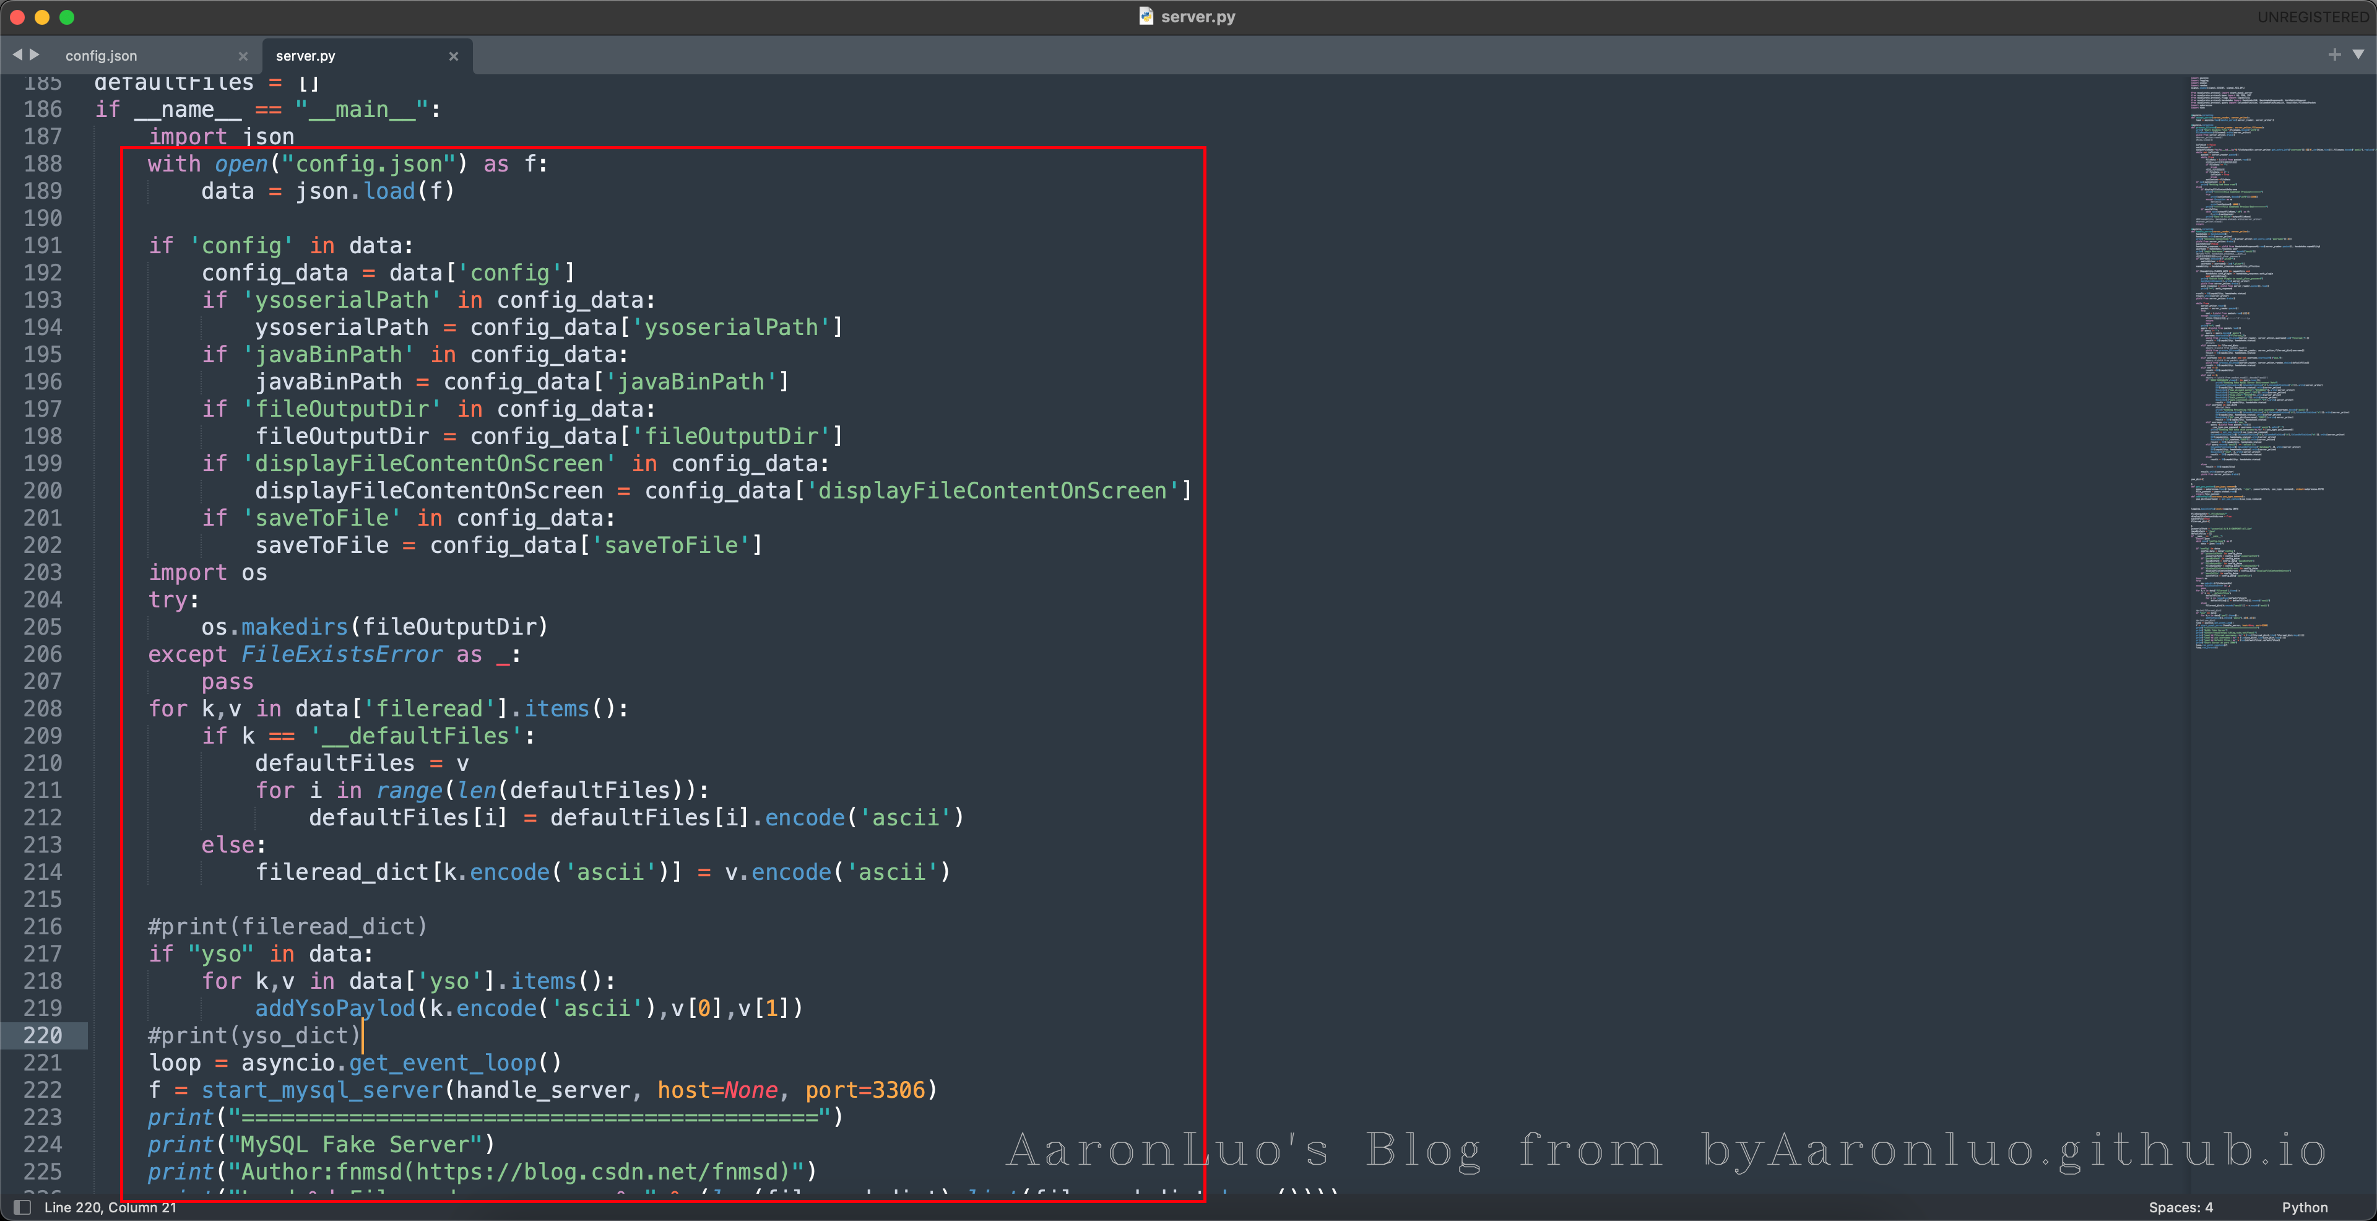Click the next tab arrow
Image resolution: width=2377 pixels, height=1221 pixels.
[x=35, y=55]
